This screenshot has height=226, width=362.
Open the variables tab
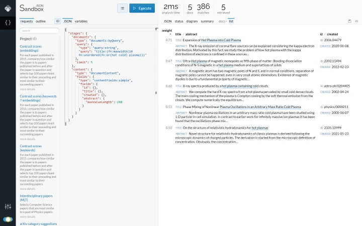pos(81,21)
